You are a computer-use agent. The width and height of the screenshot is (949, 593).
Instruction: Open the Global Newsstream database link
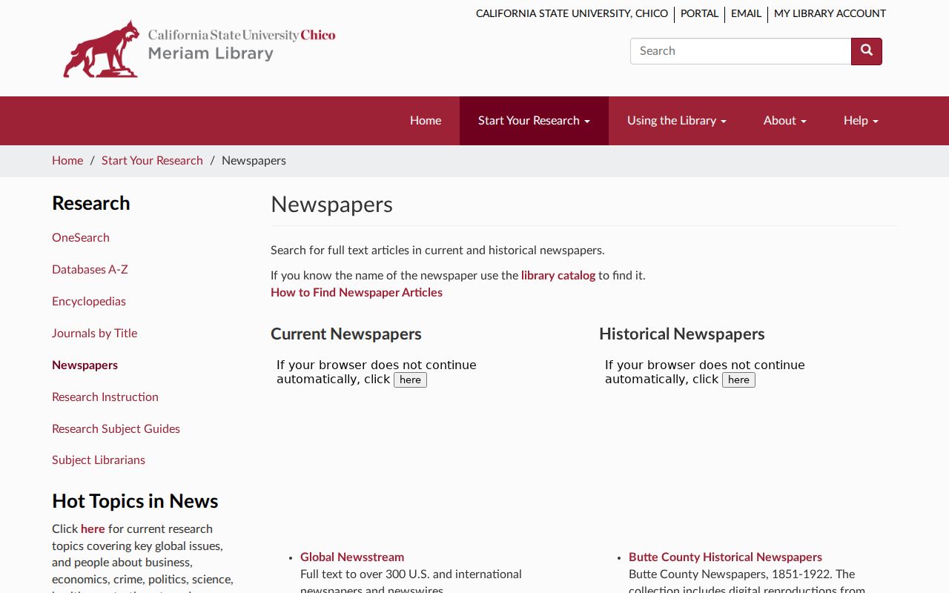coord(352,557)
